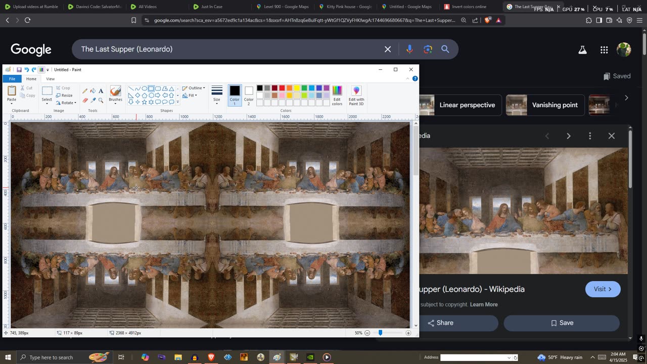Select the Color picker eyedropper tool
Screen dimensions: 647x364
coord(93,100)
